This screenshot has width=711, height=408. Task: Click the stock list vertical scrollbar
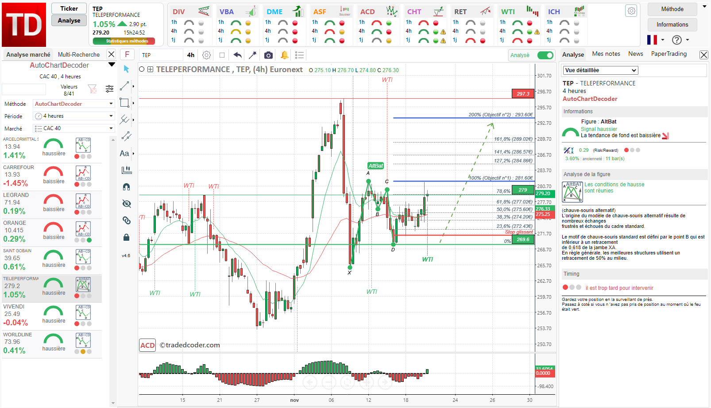[x=113, y=271]
